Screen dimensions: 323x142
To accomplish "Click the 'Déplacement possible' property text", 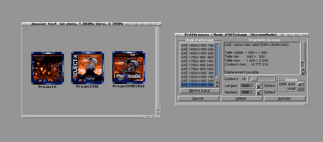I will [x=241, y=72].
